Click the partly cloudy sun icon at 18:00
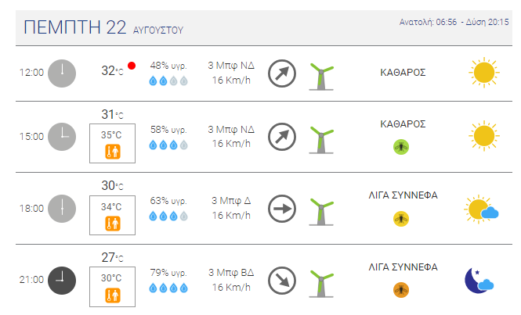This screenshot has height=315, width=521. pos(481,209)
